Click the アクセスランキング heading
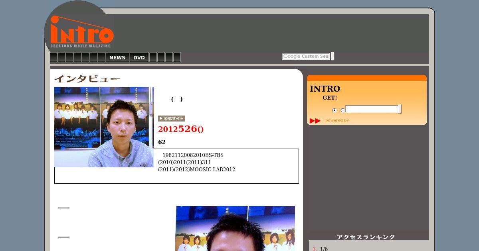This screenshot has height=251, width=479. pos(366,237)
